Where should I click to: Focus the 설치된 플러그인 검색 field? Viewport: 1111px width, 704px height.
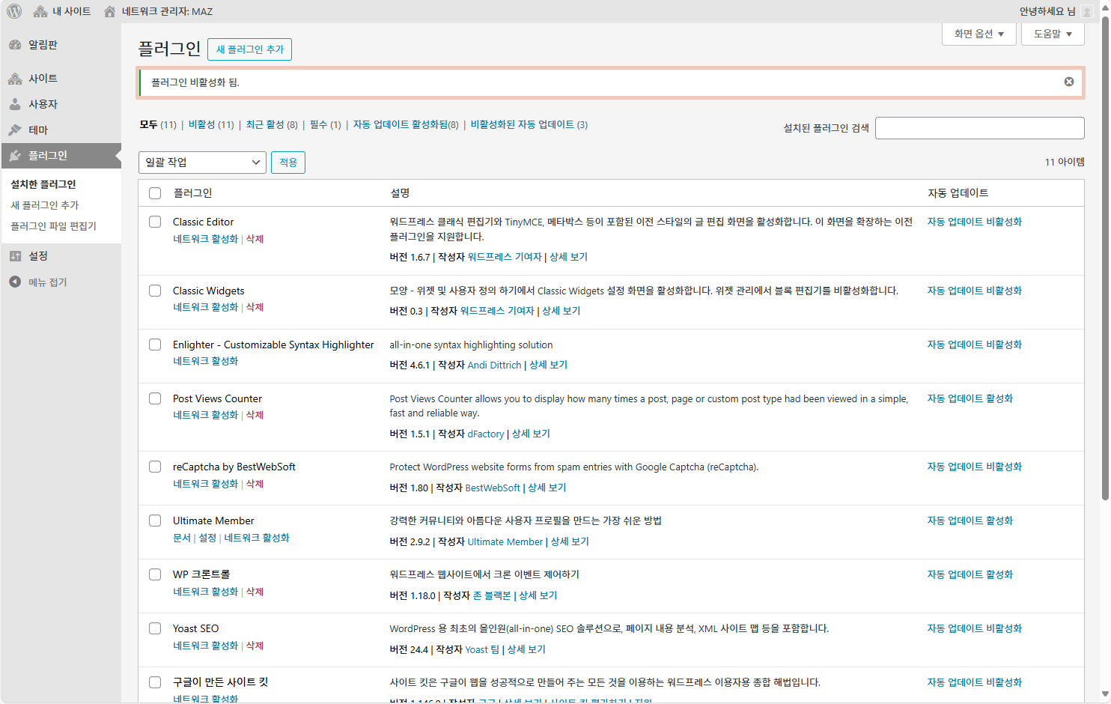(x=980, y=128)
